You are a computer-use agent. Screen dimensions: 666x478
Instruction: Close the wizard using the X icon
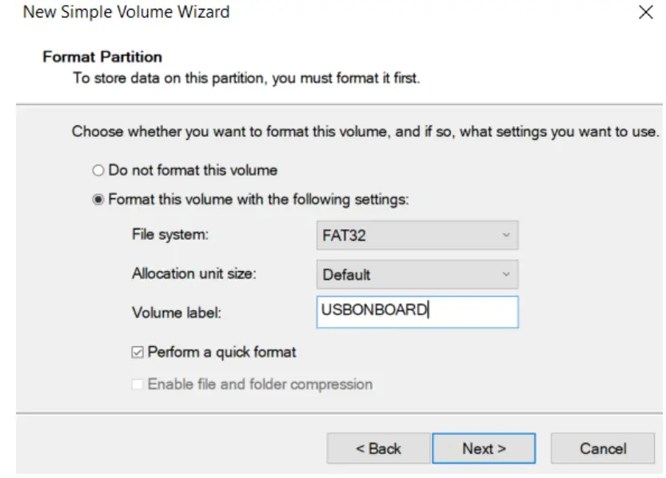[646, 13]
